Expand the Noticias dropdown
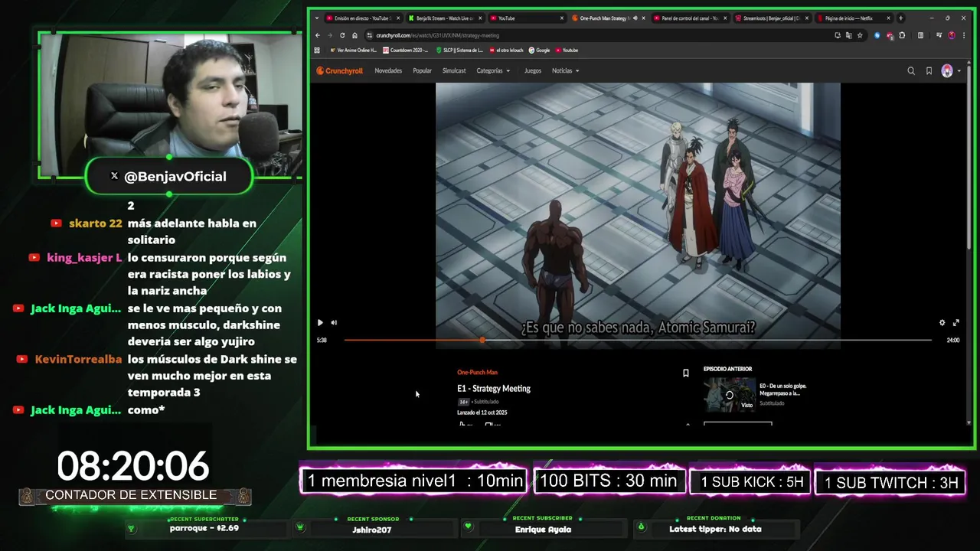 (x=566, y=70)
